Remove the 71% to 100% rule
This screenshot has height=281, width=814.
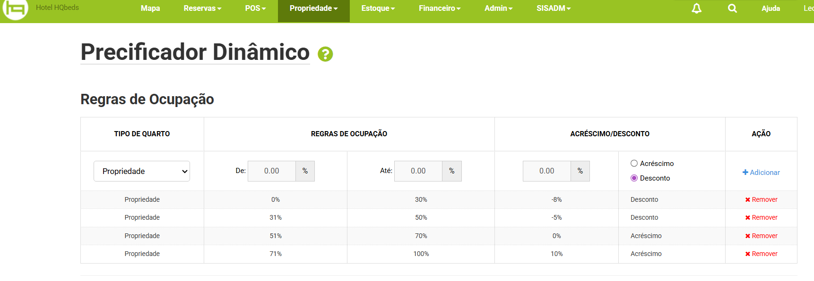pos(761,254)
